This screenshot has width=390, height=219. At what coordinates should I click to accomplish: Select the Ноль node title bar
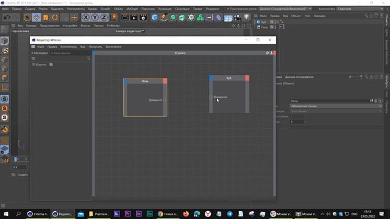coord(145,81)
